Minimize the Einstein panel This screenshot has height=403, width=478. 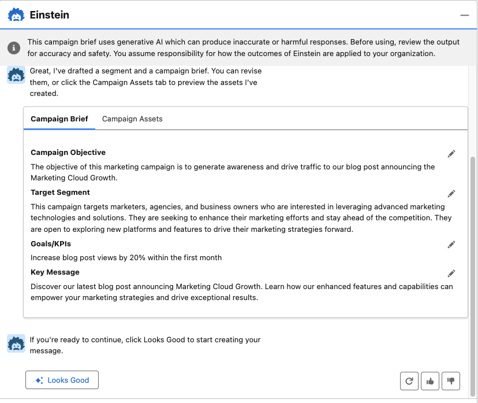tap(465, 15)
